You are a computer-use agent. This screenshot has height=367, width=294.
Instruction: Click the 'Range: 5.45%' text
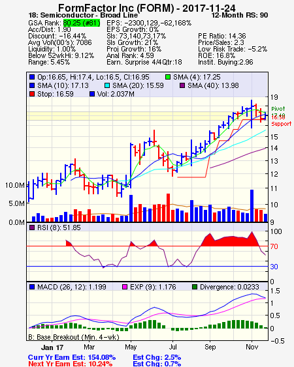49,63
